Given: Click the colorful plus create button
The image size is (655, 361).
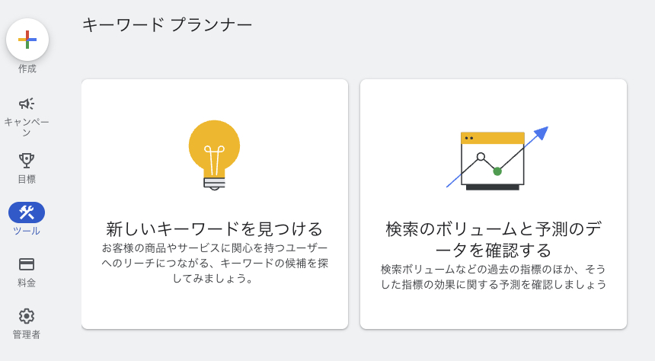Looking at the screenshot, I should click(27, 40).
